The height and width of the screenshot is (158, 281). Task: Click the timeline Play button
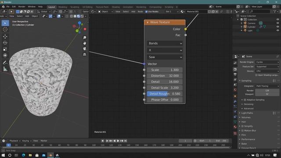click(118, 141)
